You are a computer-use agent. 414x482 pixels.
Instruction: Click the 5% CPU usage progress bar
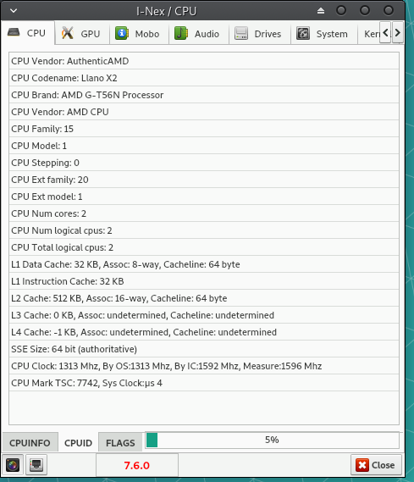point(272,440)
